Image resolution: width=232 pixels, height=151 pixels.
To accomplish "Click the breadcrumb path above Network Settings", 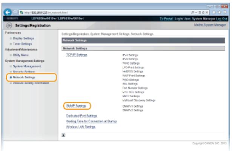I will click(x=108, y=34).
